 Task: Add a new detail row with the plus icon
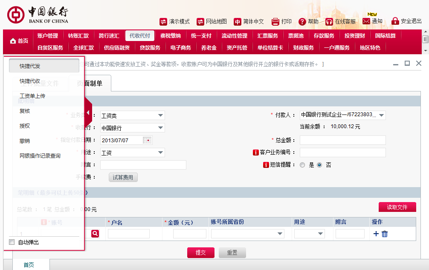[x=376, y=234]
